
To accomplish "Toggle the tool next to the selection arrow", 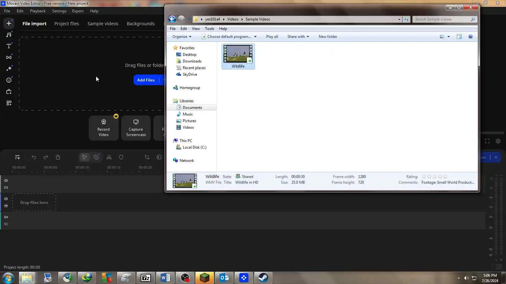I will [96, 157].
